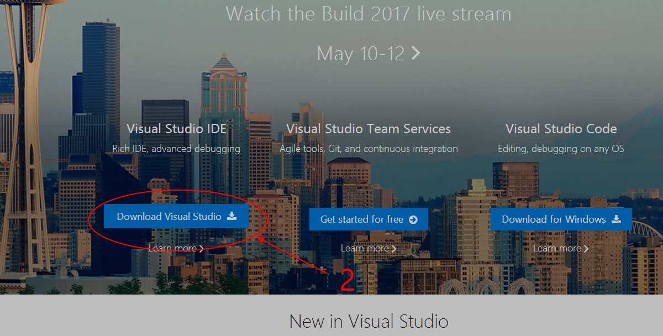Click the New in Visual Studio section title
Viewport: 663px width, 336px height.
[369, 321]
